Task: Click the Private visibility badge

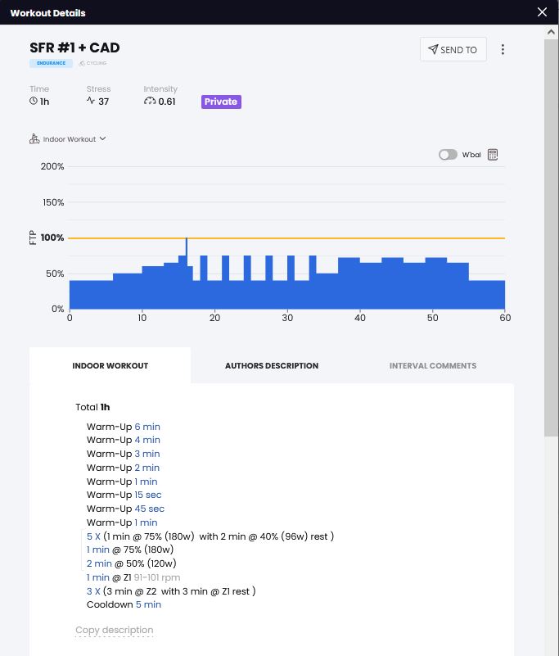Action: [x=221, y=102]
